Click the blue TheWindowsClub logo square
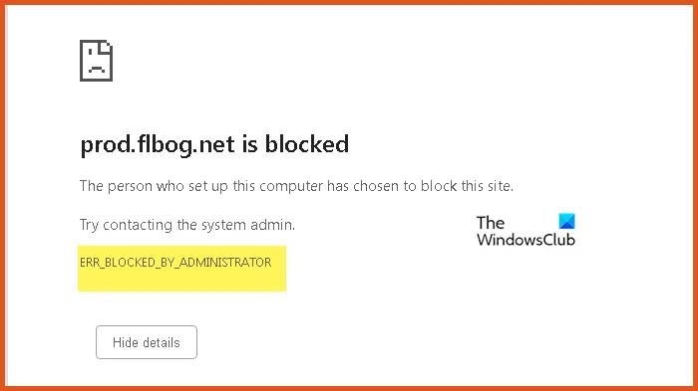The width and height of the screenshot is (698, 391). [x=566, y=221]
